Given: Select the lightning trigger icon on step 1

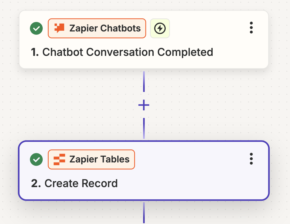Looking at the screenshot, I should click(160, 28).
